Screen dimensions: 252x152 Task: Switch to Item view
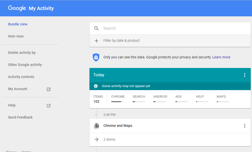click(16, 36)
